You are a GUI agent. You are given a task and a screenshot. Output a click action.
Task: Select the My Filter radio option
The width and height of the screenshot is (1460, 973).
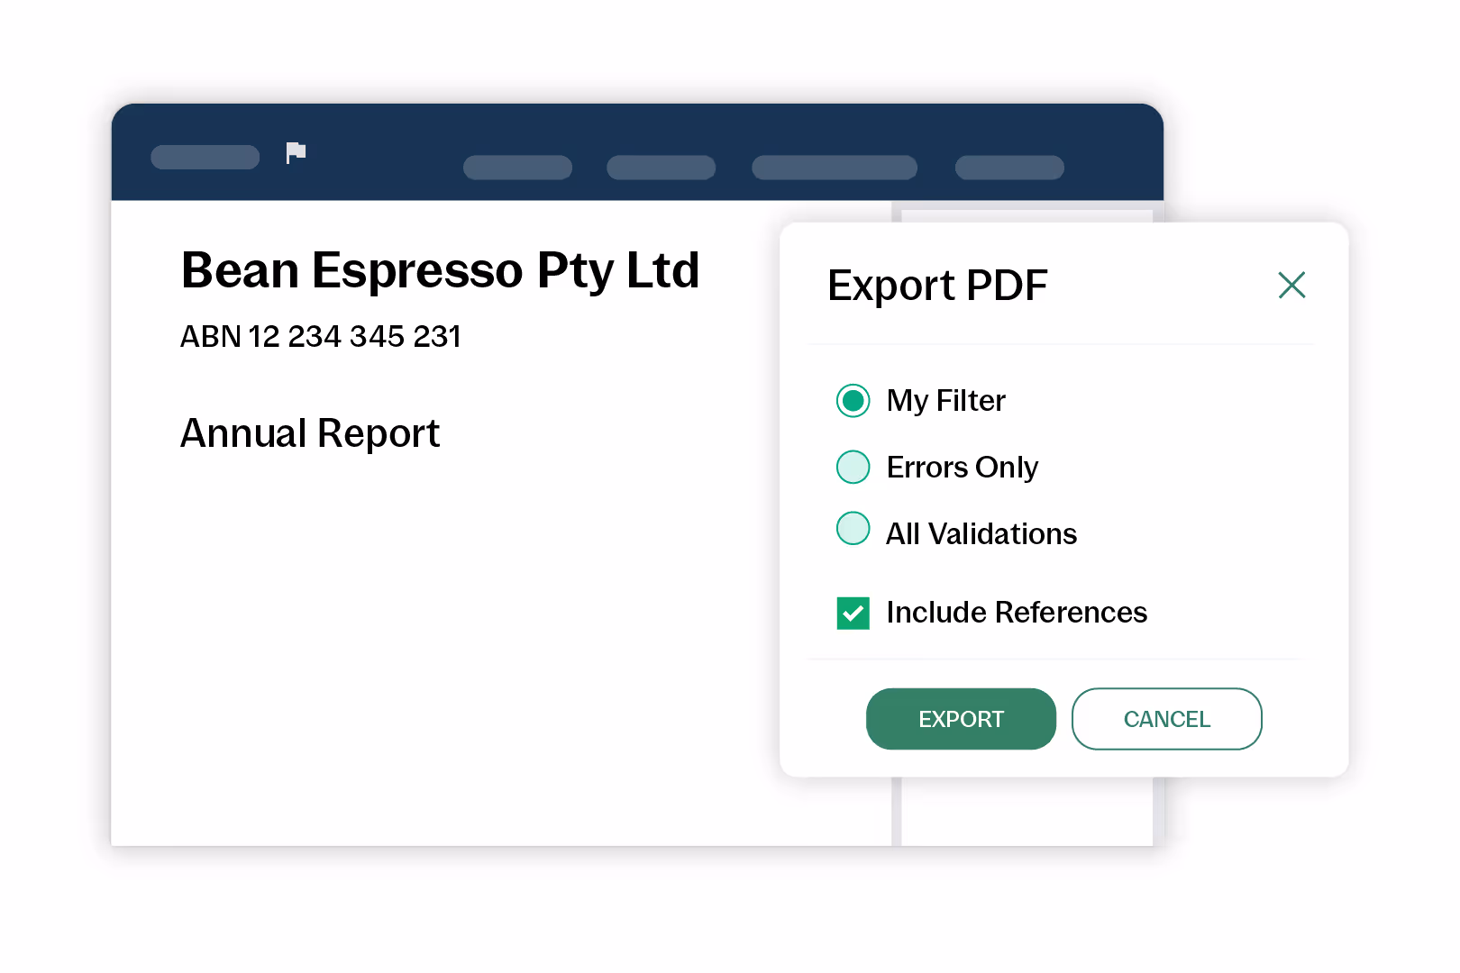tap(853, 401)
